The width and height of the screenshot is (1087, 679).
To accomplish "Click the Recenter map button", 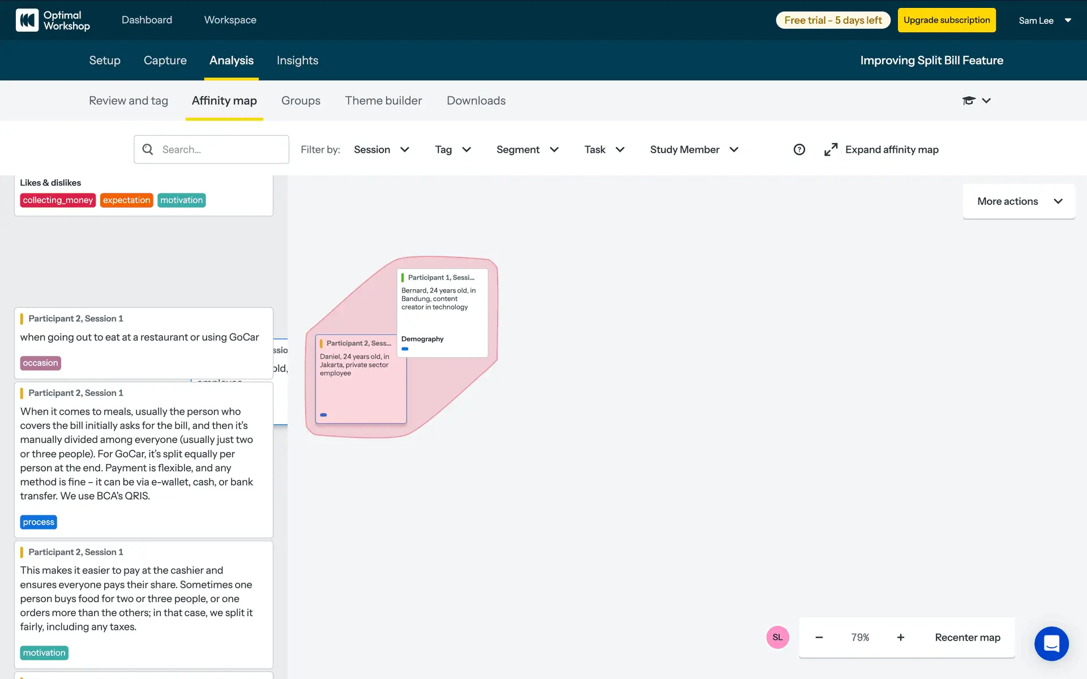I will pyautogui.click(x=967, y=637).
